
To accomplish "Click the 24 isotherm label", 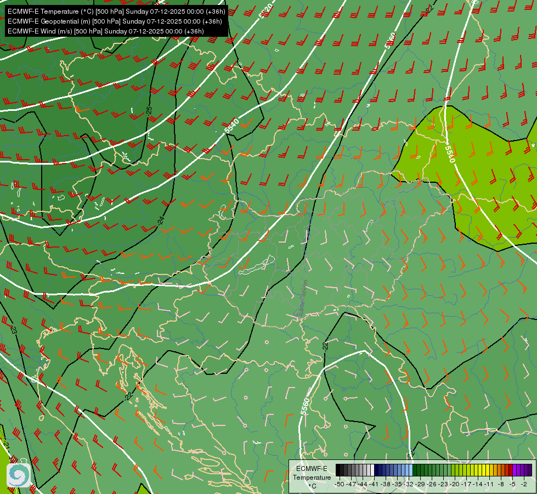I will 161,221.
